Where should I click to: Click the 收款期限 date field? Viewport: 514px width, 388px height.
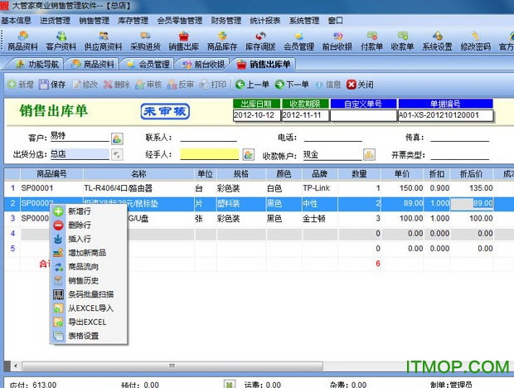point(305,115)
